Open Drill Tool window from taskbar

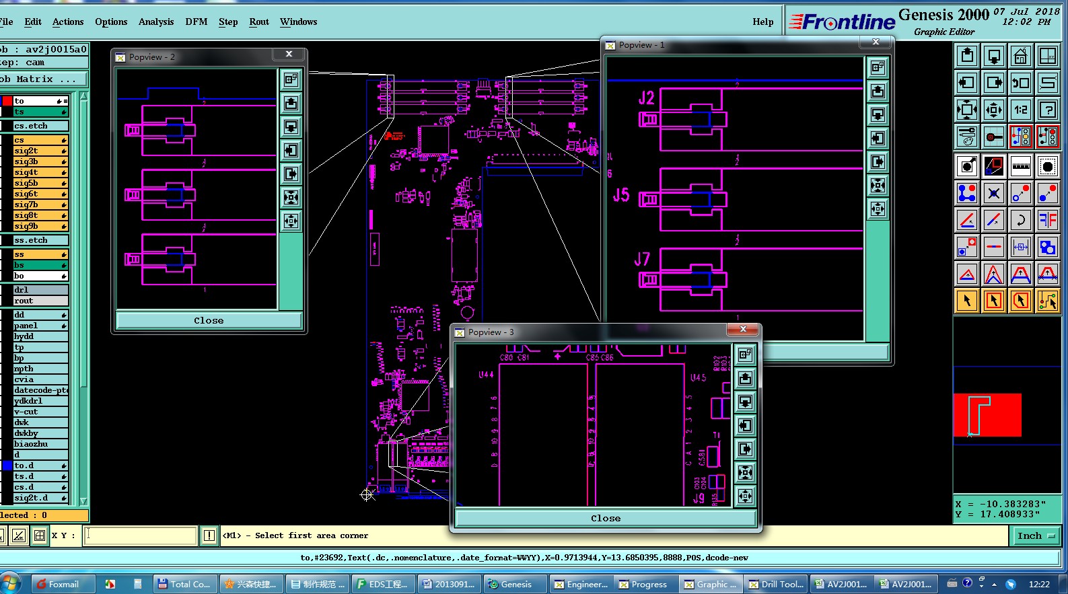click(775, 584)
